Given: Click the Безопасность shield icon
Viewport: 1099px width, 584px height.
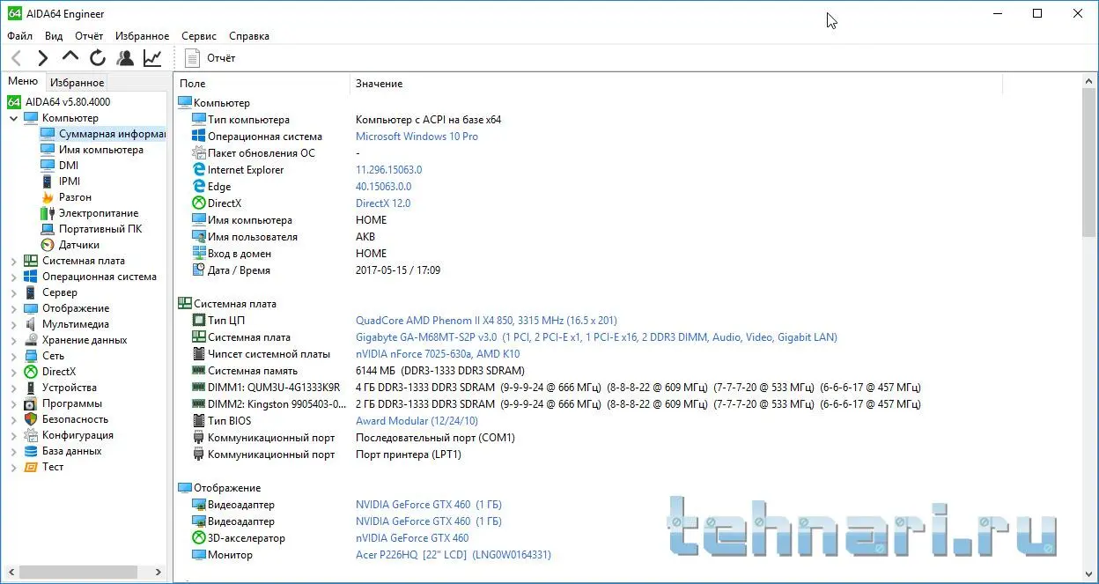Looking at the screenshot, I should tap(31, 419).
